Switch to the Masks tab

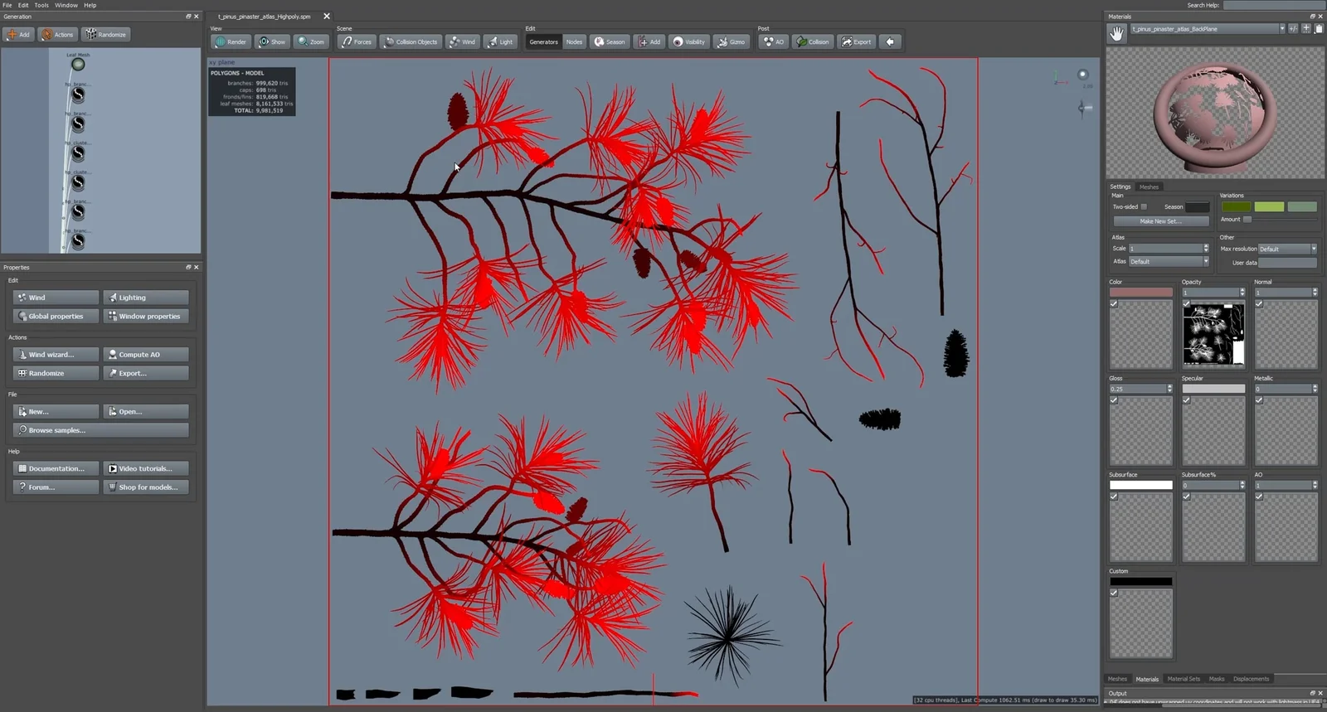tap(1217, 679)
